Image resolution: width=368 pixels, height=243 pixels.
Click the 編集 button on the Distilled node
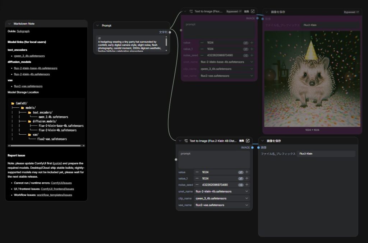coord(241,141)
